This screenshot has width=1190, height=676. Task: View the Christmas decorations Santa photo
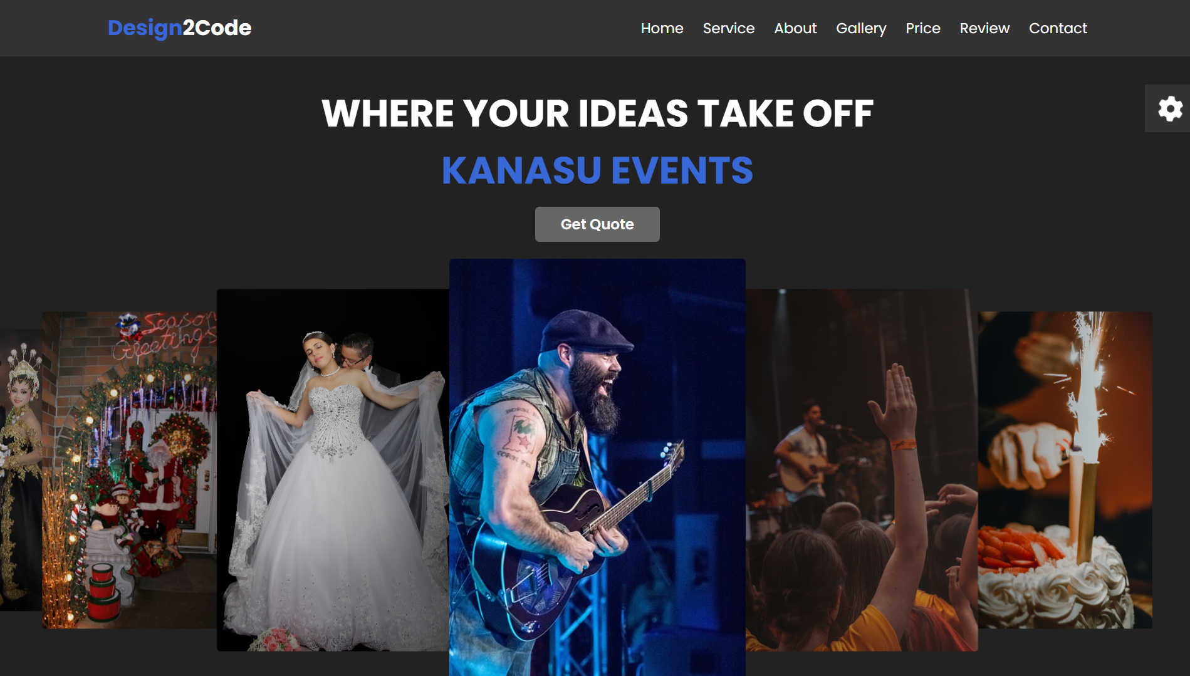point(129,470)
